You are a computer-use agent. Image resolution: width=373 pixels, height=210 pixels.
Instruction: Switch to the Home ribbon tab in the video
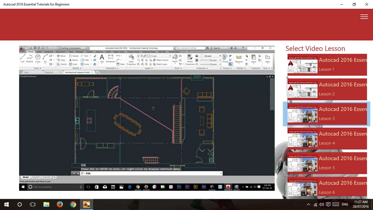31,52
